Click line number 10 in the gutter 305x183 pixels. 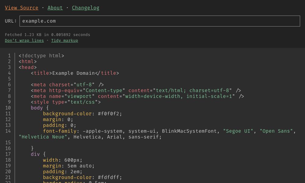[8, 108]
